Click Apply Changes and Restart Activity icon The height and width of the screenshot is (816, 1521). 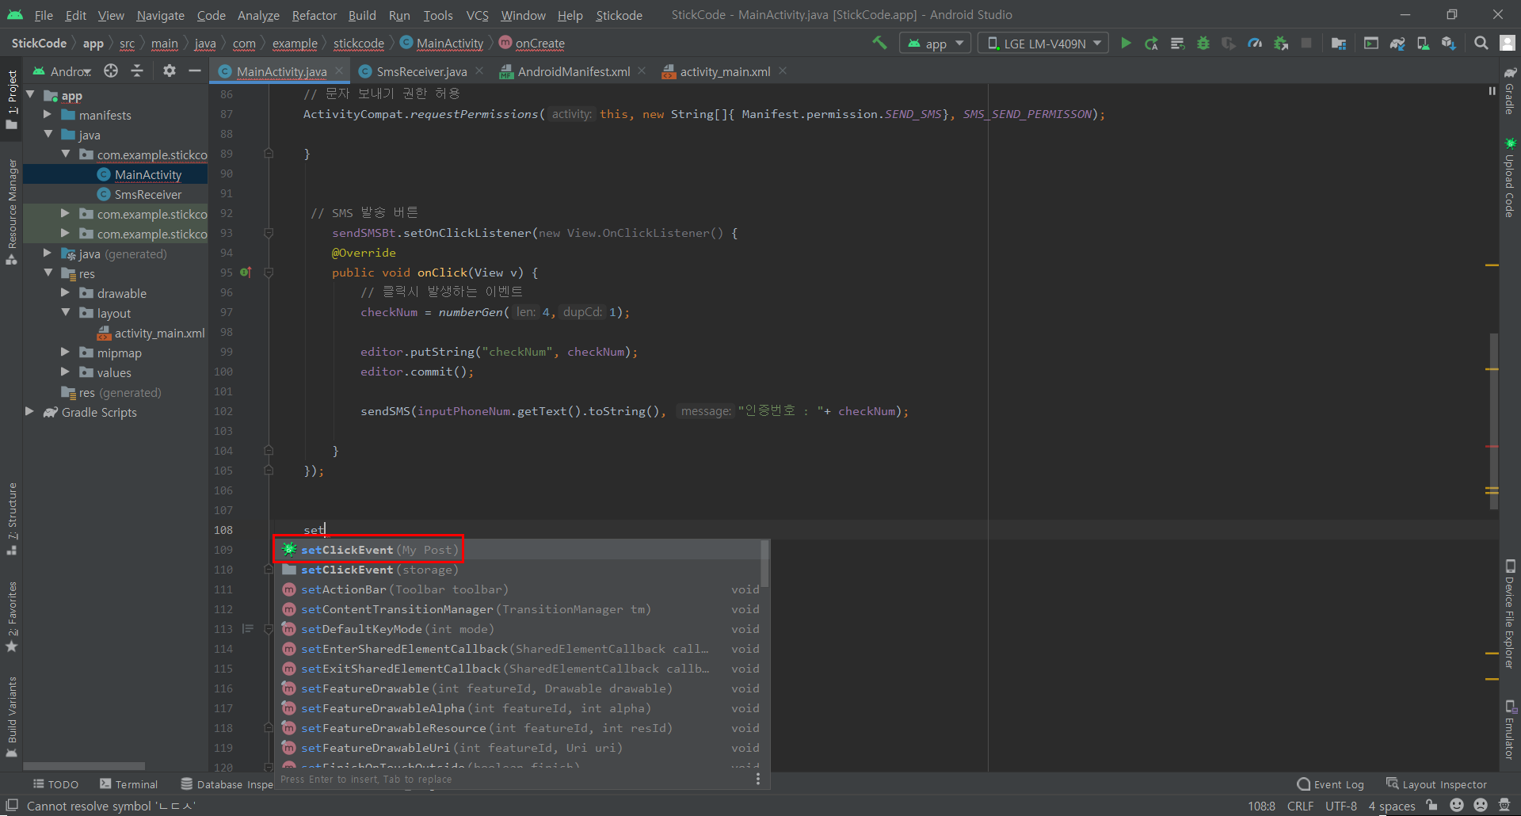1152,43
